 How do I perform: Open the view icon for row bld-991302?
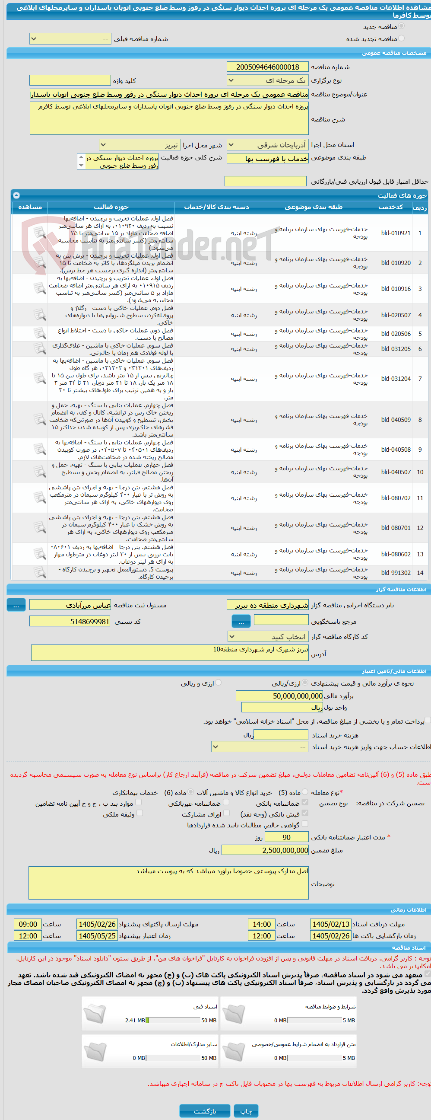pos(40,573)
